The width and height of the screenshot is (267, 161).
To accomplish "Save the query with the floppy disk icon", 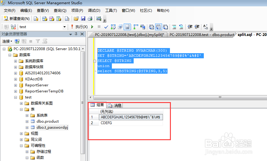I will [83, 18].
